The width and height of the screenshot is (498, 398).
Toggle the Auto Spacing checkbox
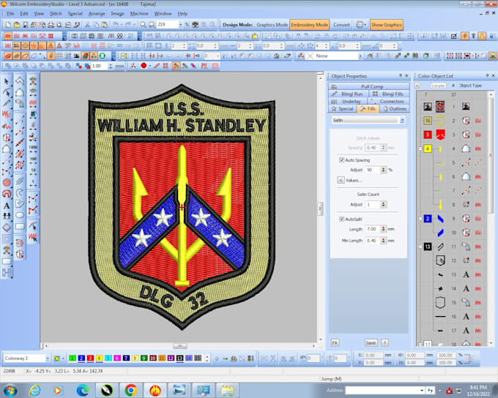tap(341, 160)
